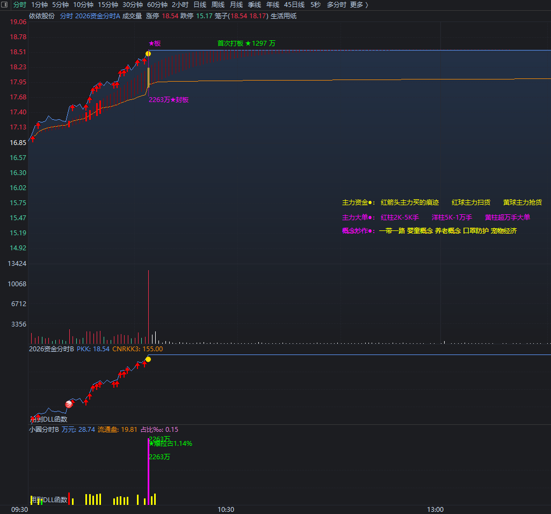Click the 黄球主力抢货 legend text
Viewport: 551px width, 514px height.
point(523,202)
